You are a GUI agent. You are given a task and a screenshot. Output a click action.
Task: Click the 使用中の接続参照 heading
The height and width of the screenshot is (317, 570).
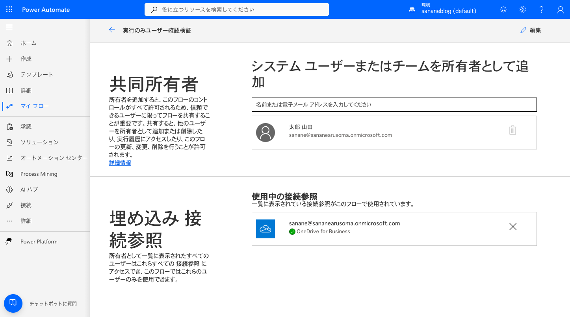click(284, 196)
